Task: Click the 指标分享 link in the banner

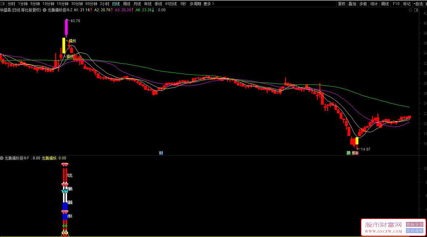Action: pos(415,225)
